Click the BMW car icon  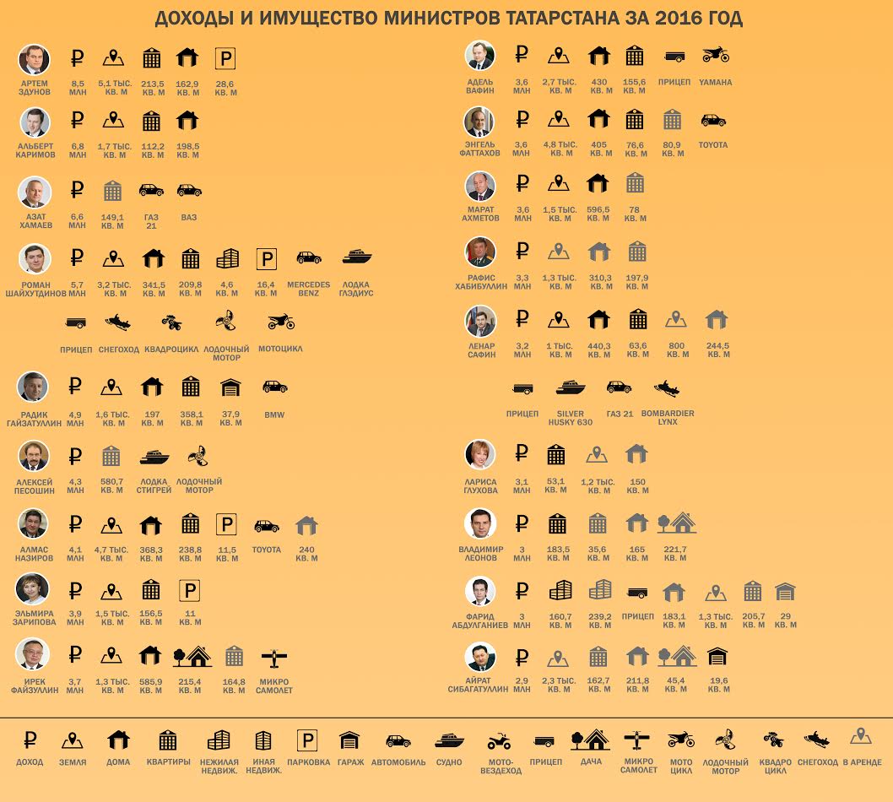(274, 387)
